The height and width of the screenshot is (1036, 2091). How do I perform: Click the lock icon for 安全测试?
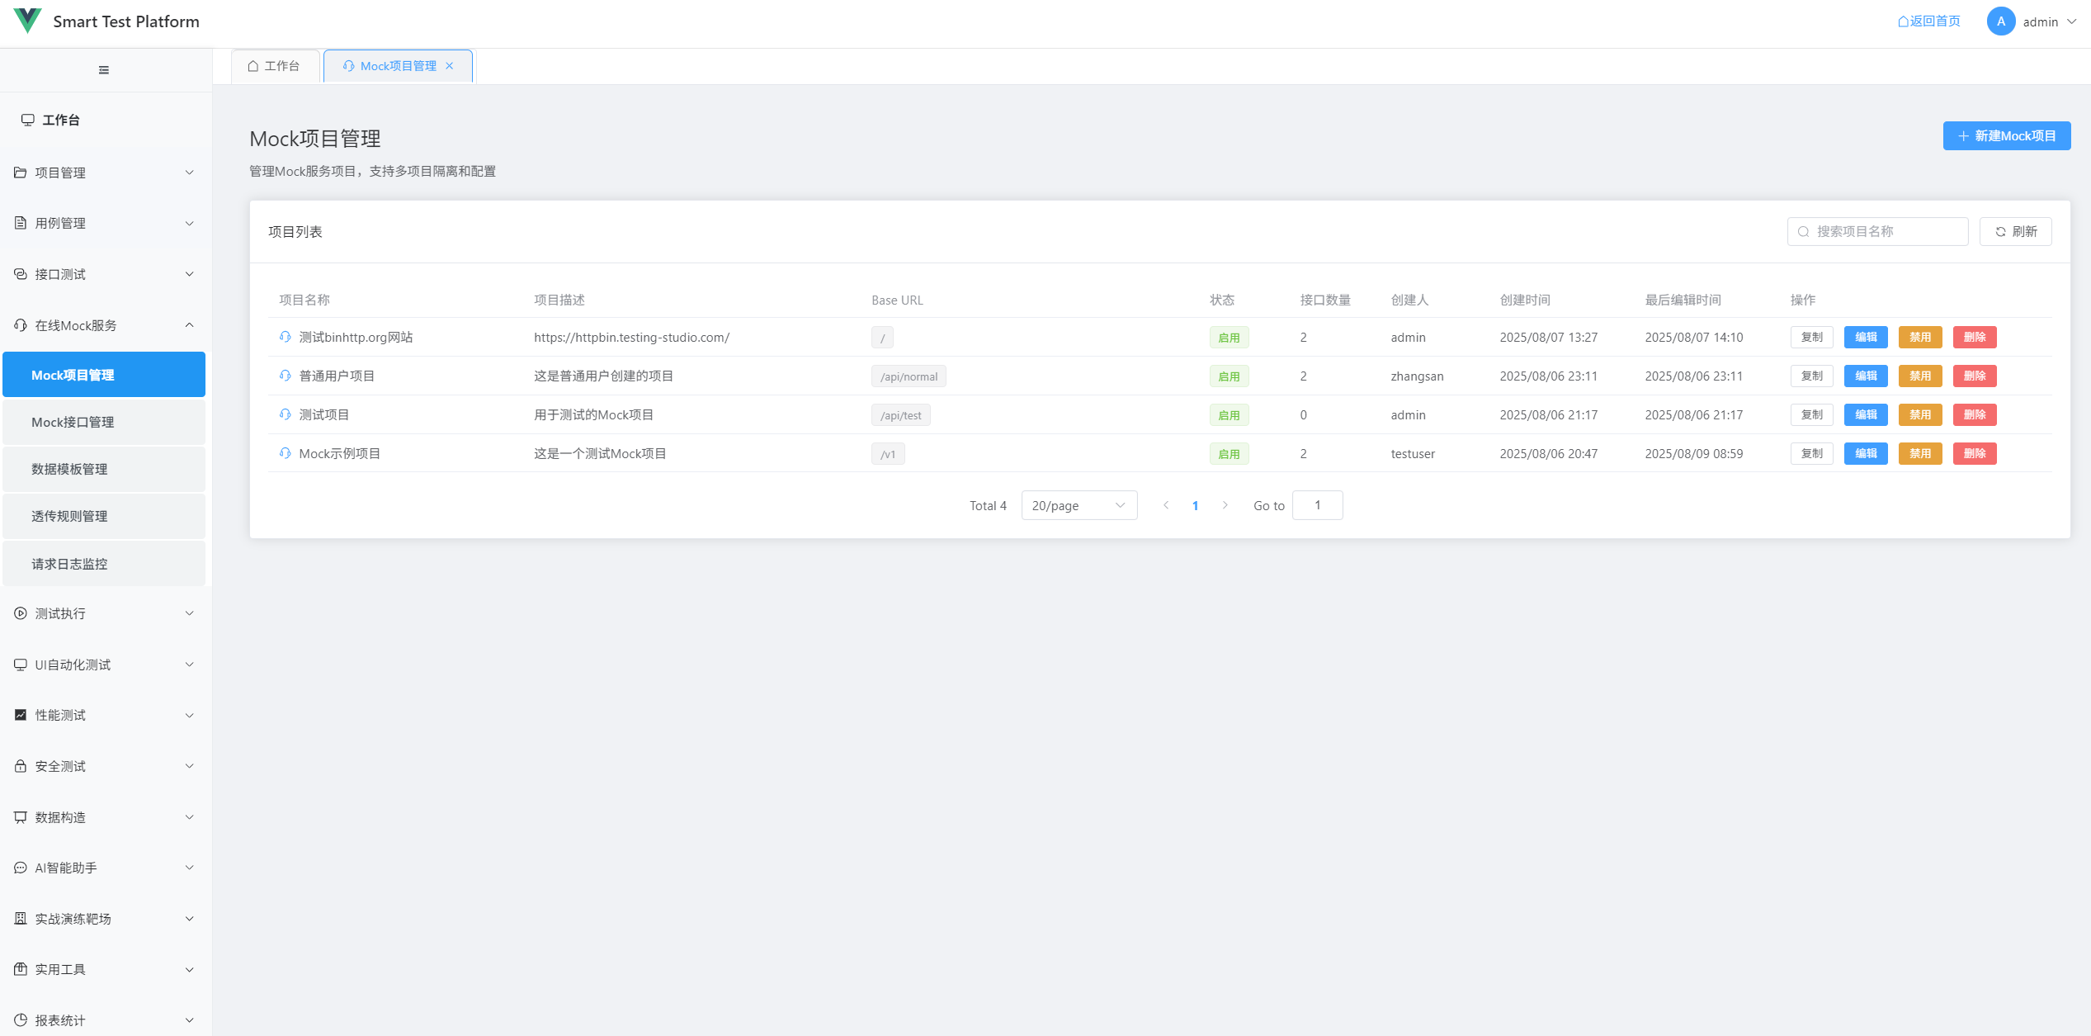pyautogui.click(x=21, y=766)
